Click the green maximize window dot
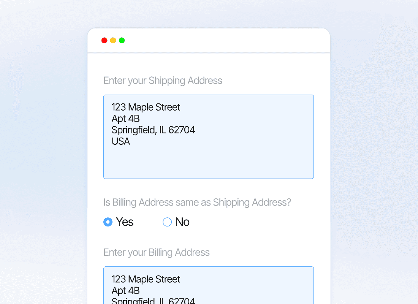 tap(122, 40)
